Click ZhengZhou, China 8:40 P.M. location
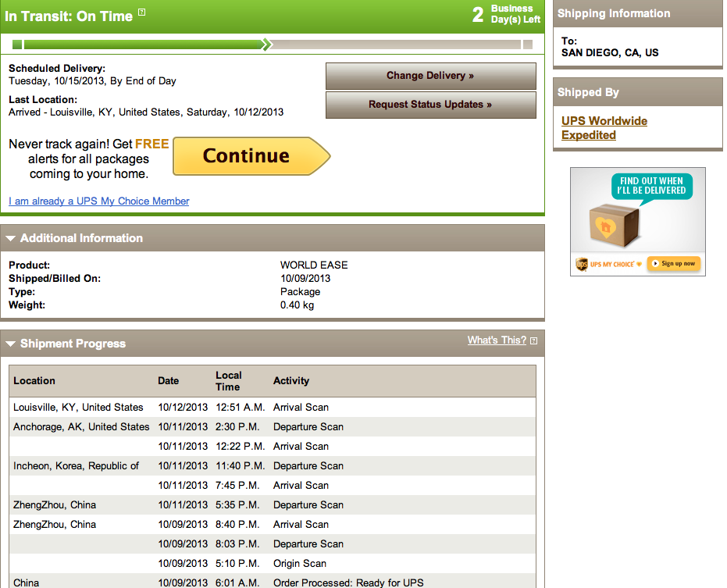This screenshot has width=727, height=588. pyautogui.click(x=55, y=524)
